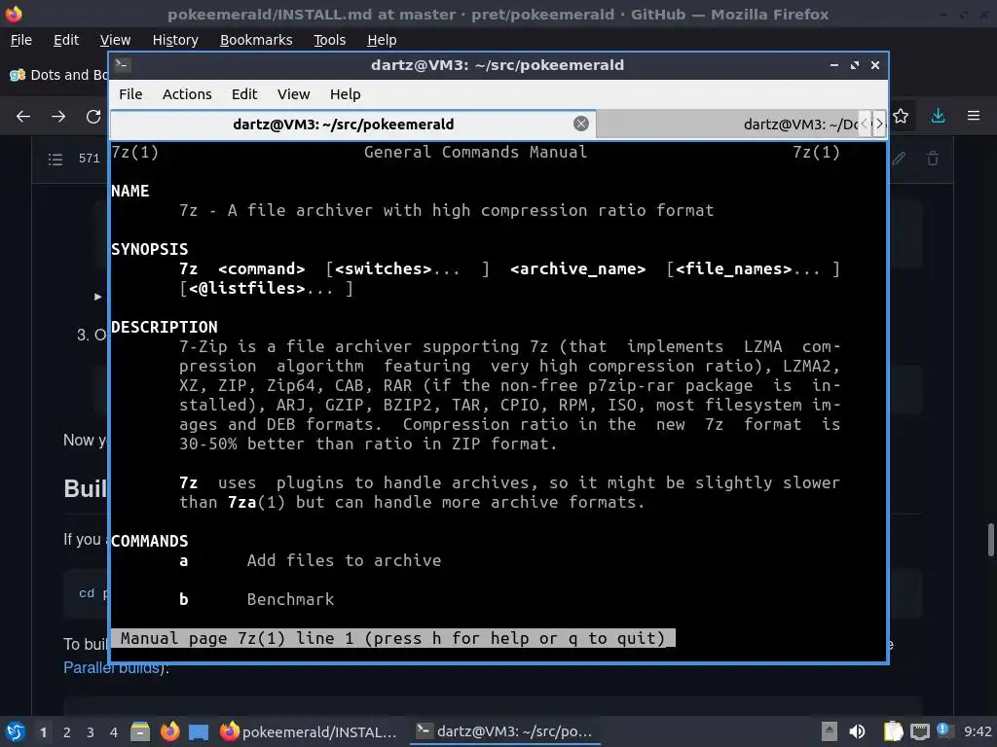Switch to workspace 1

[x=43, y=732]
